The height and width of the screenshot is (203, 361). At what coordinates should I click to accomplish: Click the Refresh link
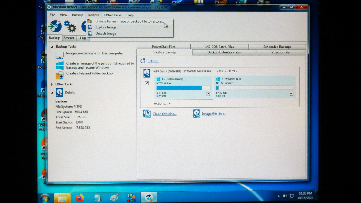point(153,61)
